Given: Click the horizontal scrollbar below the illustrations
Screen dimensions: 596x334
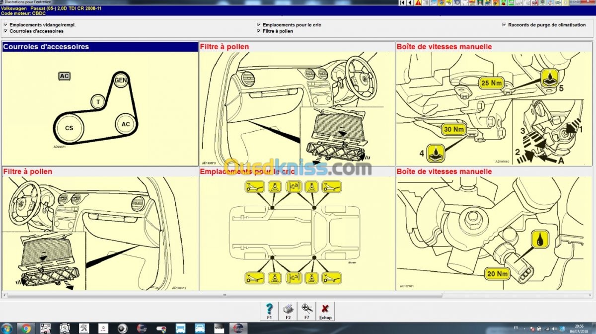Looking at the screenshot, I should coord(224,295).
